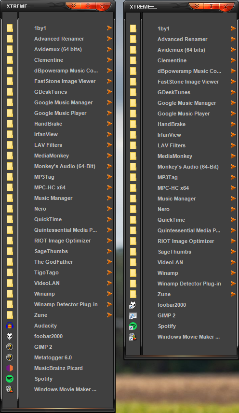Open Metatogger 6.0 menu entry
239x413 pixels.
pyautogui.click(x=53, y=357)
